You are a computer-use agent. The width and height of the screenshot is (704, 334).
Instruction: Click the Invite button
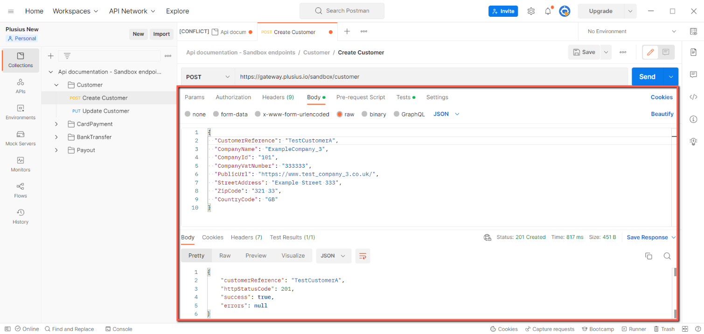(x=503, y=11)
